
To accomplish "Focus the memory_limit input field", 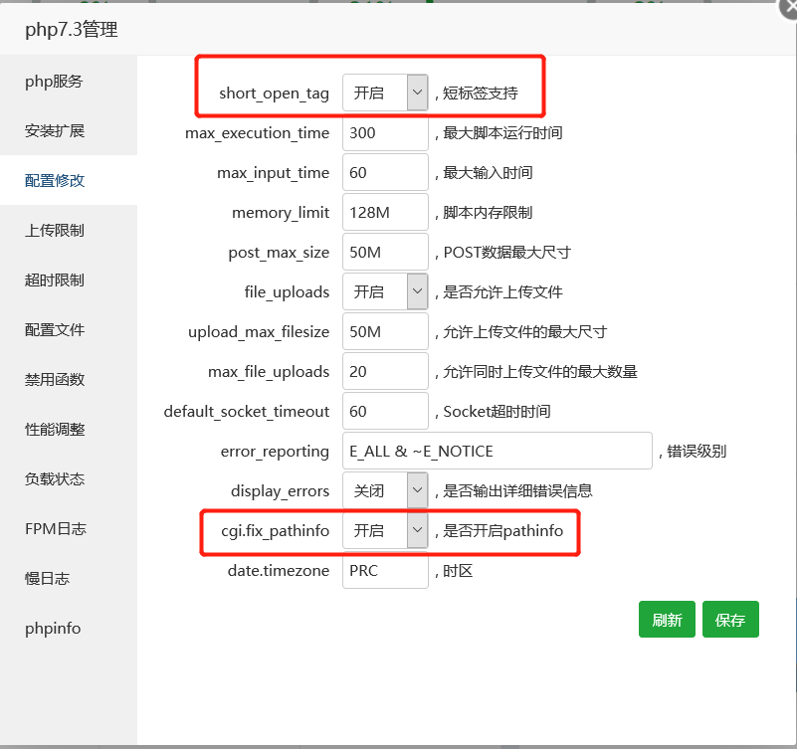I will pos(385,213).
